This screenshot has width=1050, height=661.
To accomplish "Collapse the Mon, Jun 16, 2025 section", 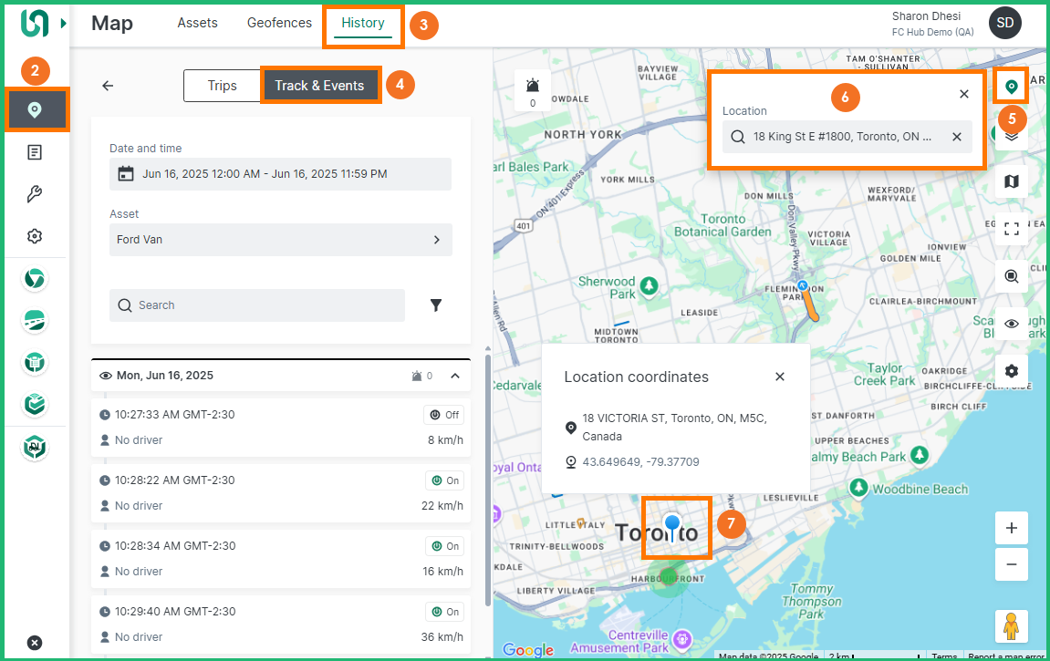I will (454, 376).
